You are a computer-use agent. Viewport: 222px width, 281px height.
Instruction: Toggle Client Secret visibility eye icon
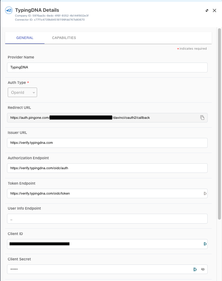pos(203,269)
